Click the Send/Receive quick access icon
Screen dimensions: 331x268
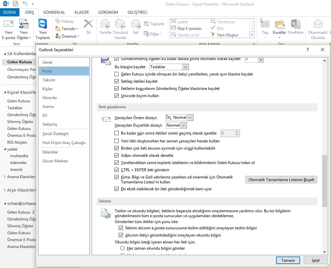pos(15,4)
